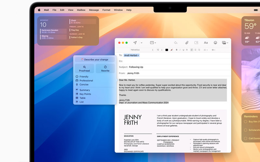
Task: Open the Help menu
Action: 129,10
